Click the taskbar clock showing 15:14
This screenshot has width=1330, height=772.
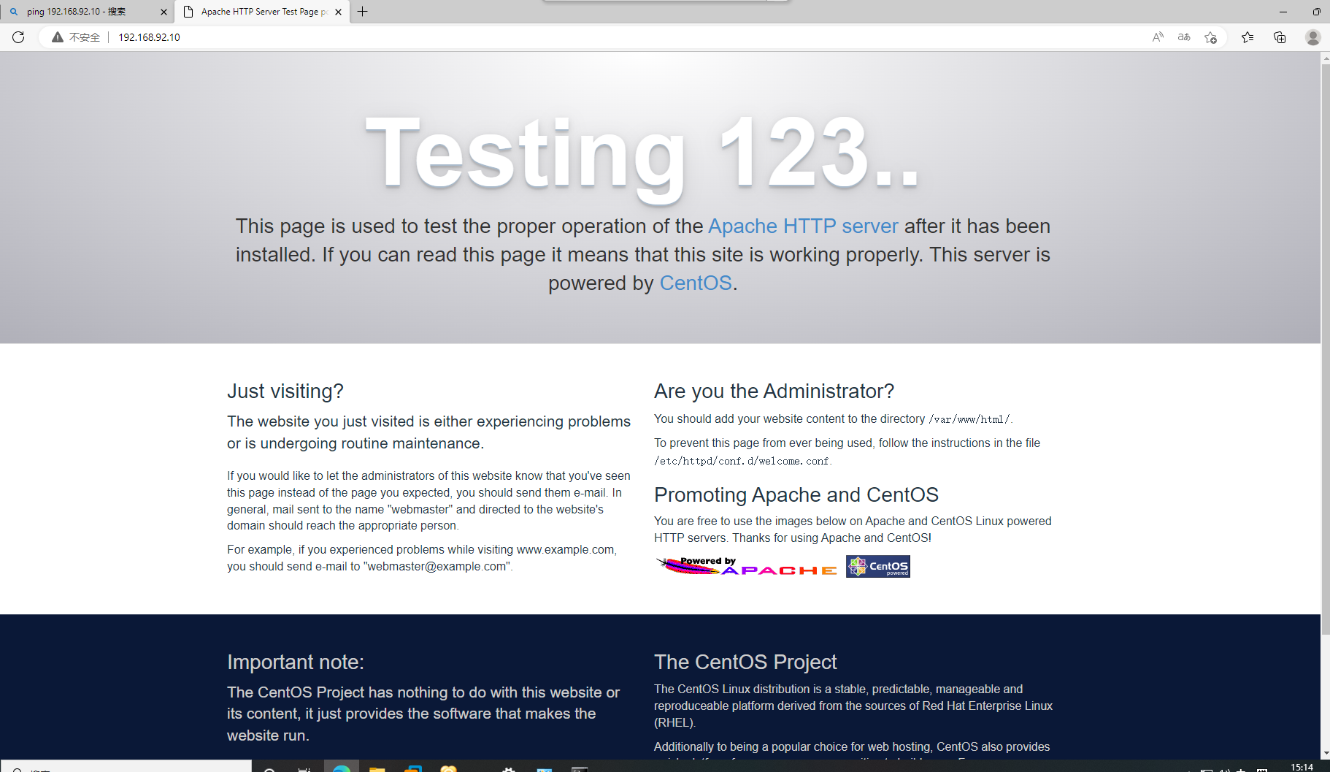pos(1302,767)
